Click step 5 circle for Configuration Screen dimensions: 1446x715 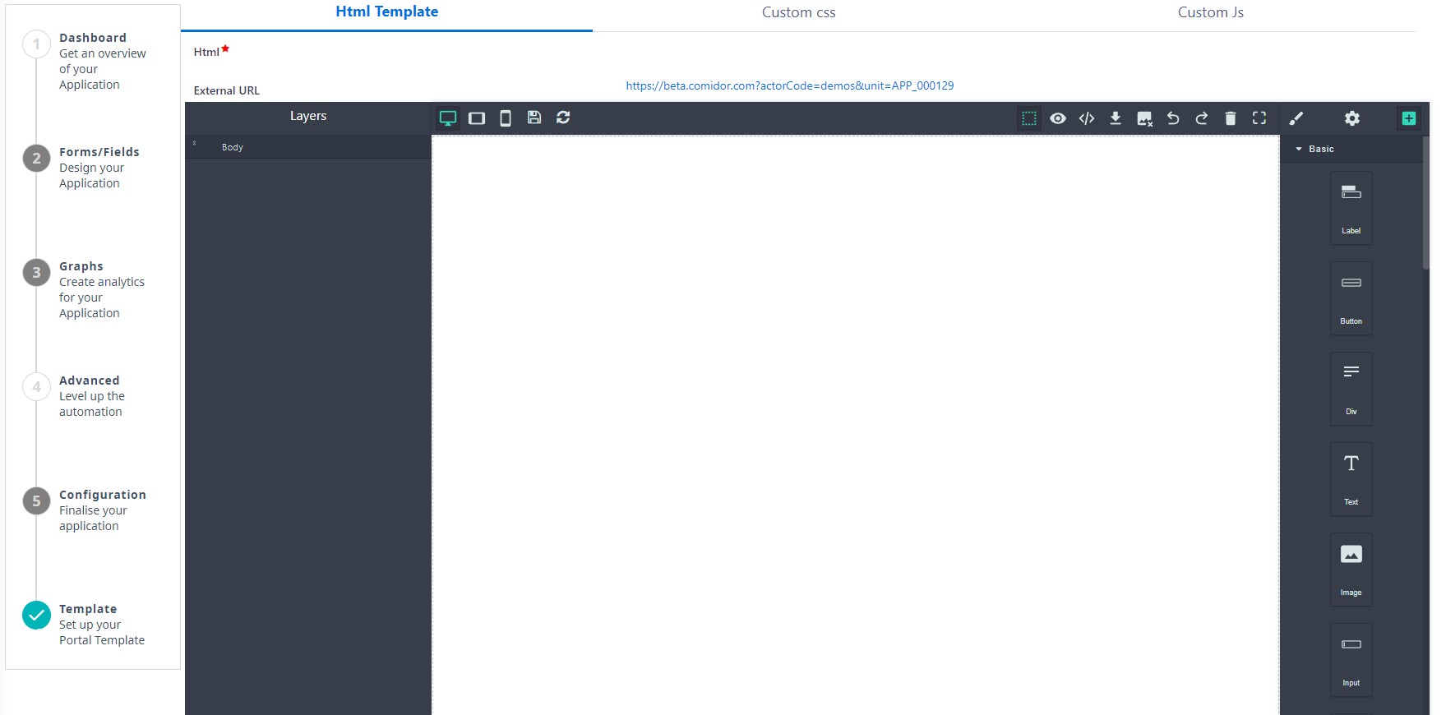pyautogui.click(x=36, y=501)
